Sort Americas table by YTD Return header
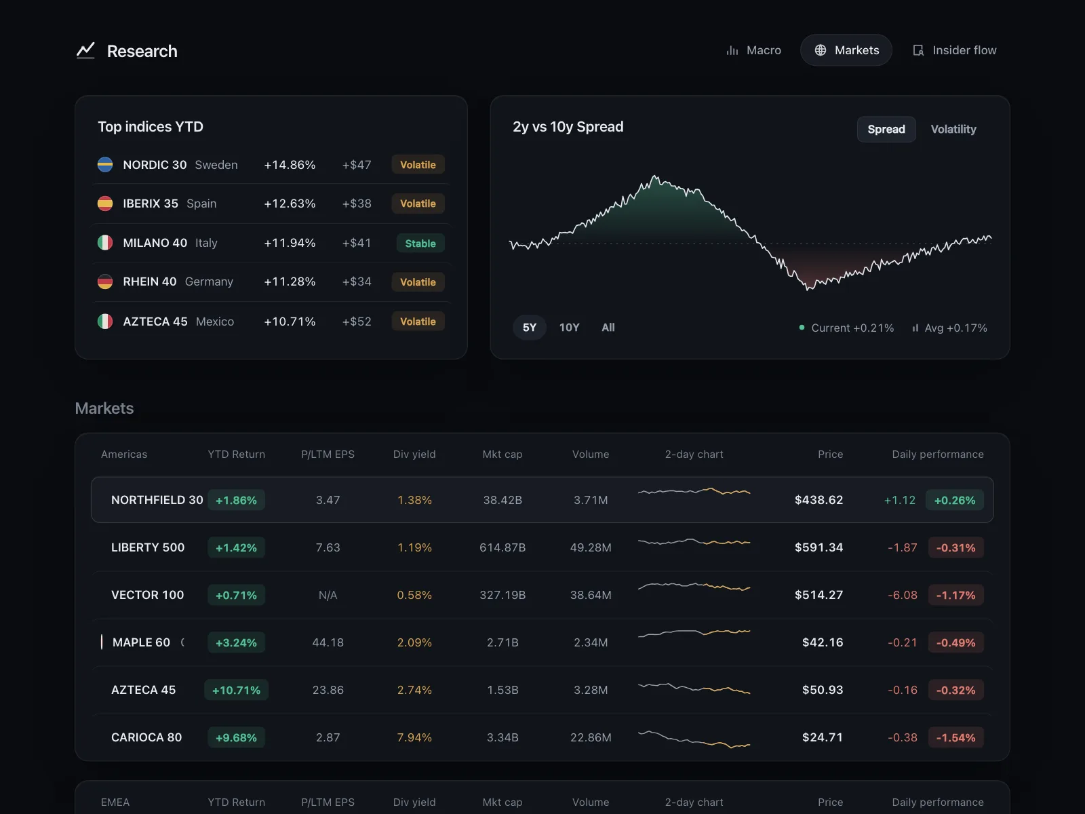Screen dimensions: 1085x814 [236, 454]
